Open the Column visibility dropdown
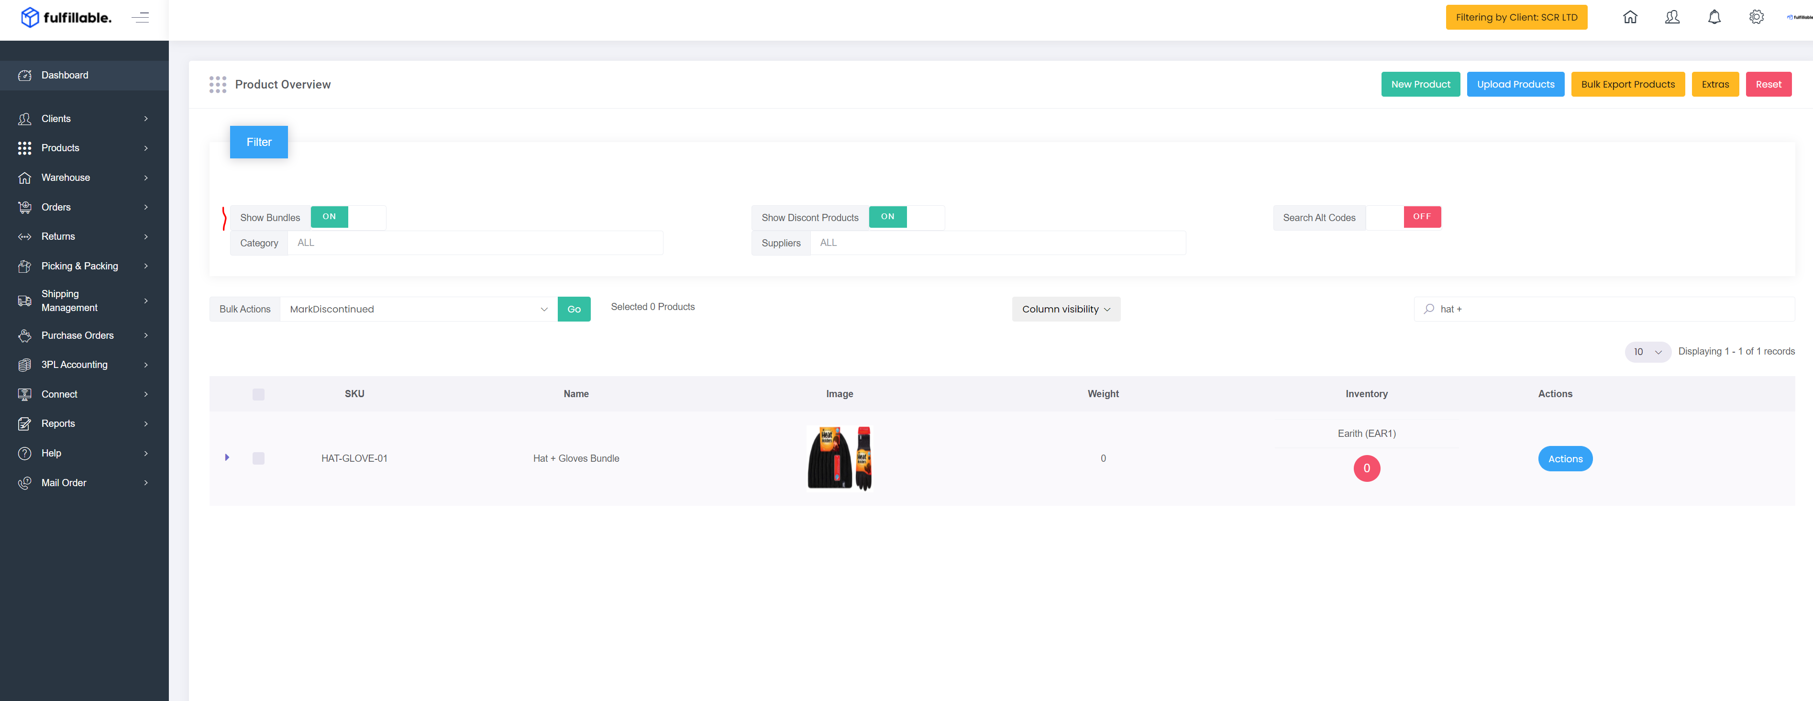The width and height of the screenshot is (1813, 701). point(1066,309)
